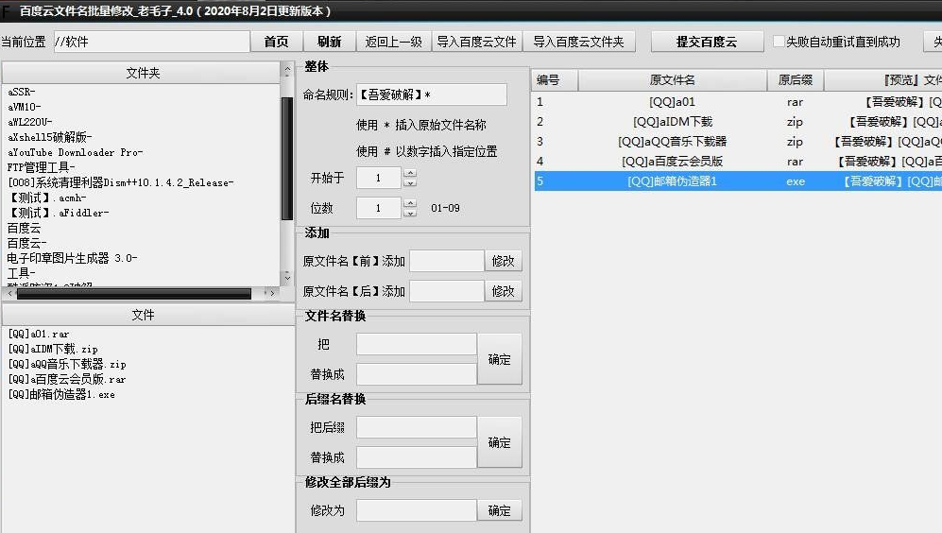This screenshot has width=942, height=533.
Task: Select folder 【测试】.acmh-
Action: click(x=47, y=198)
